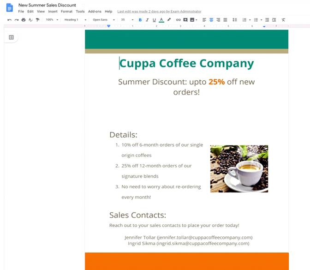This screenshot has height=270, width=310.
Task: Click the Clear formatting icon
Action: [283, 20]
